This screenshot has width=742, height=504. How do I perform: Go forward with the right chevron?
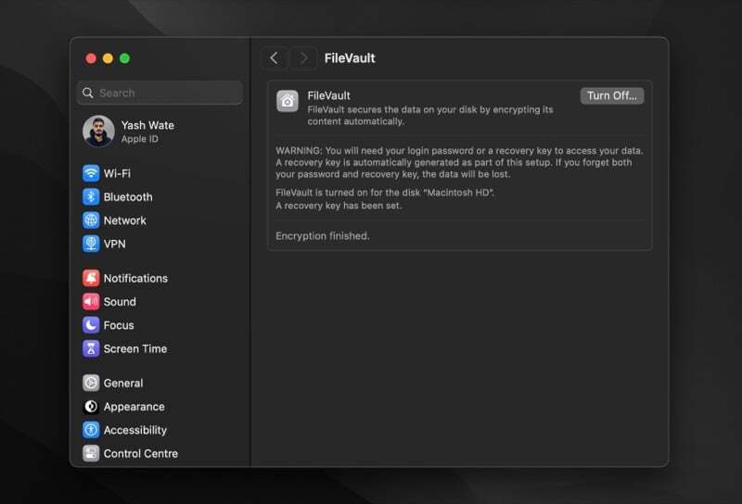tap(303, 58)
